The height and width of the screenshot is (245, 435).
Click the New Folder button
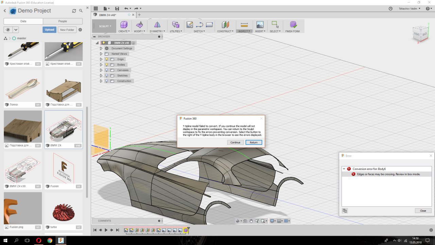pos(67,30)
